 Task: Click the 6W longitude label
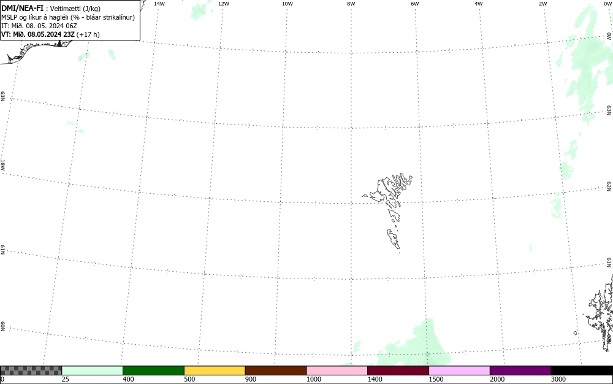pos(415,4)
